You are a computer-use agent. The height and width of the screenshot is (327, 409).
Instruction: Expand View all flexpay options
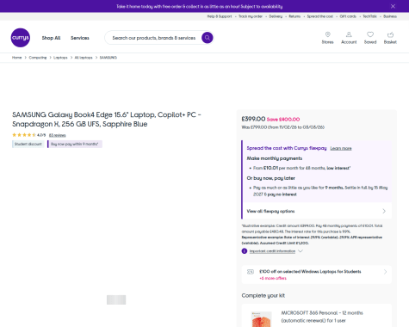pyautogui.click(x=317, y=211)
